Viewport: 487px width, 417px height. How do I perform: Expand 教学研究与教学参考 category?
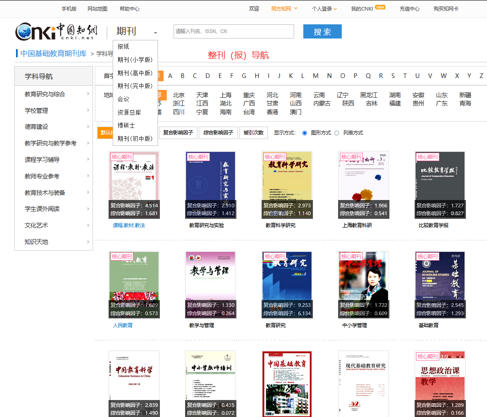(x=54, y=143)
